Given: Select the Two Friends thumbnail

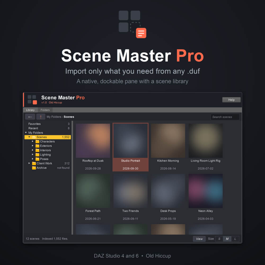Looking at the screenshot, I should [130, 191].
